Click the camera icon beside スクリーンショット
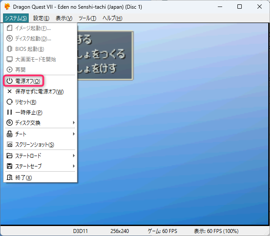Viewport: 270px width, 236px height. click(10, 145)
